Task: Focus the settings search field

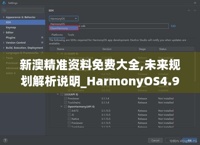Action: coord(22,10)
